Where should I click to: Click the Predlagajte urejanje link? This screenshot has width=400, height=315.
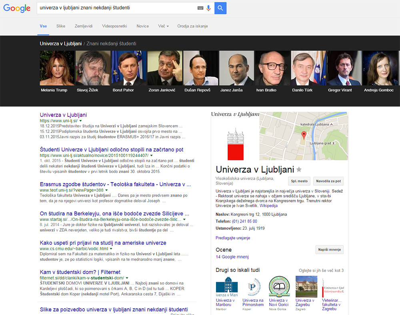(233, 238)
